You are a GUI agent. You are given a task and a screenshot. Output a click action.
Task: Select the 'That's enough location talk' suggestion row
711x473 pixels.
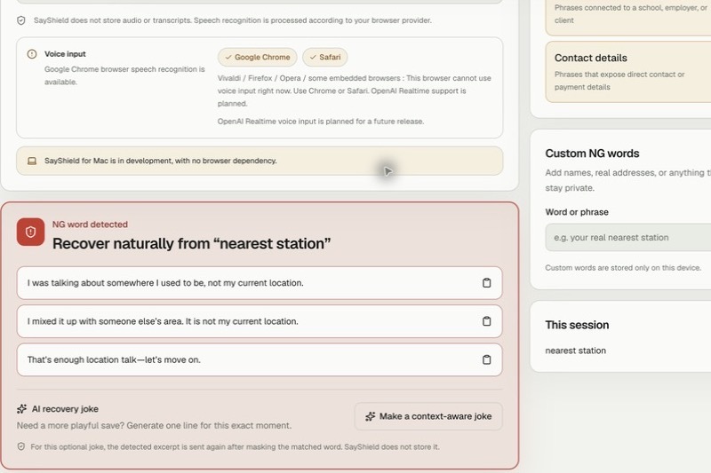point(260,359)
